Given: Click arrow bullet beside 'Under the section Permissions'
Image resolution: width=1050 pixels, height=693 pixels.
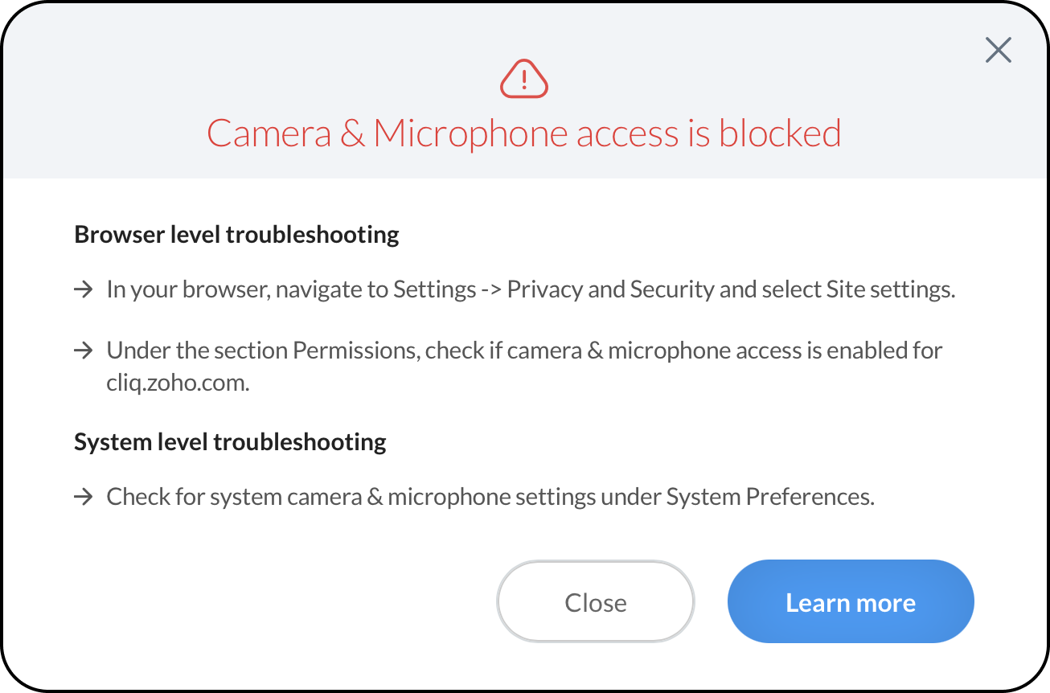Looking at the screenshot, I should 84,351.
